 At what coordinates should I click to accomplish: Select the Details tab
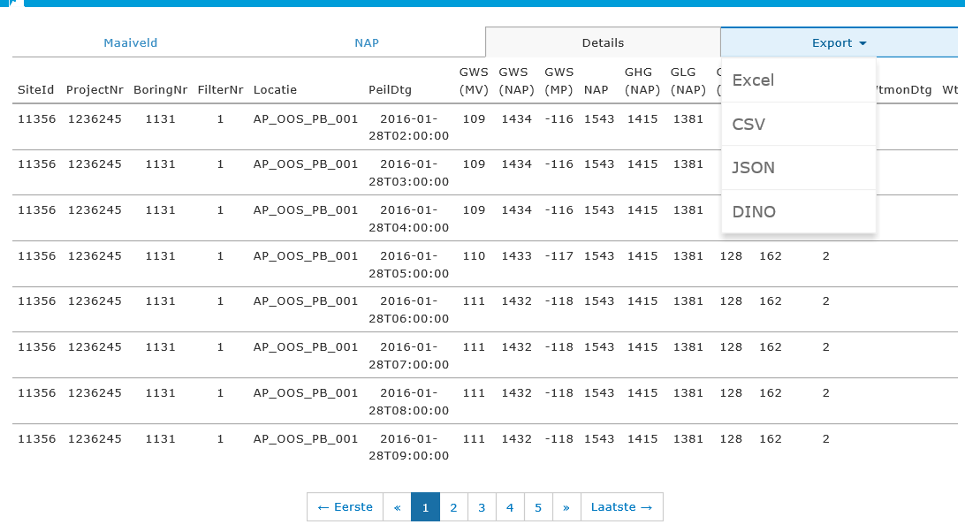coord(603,42)
